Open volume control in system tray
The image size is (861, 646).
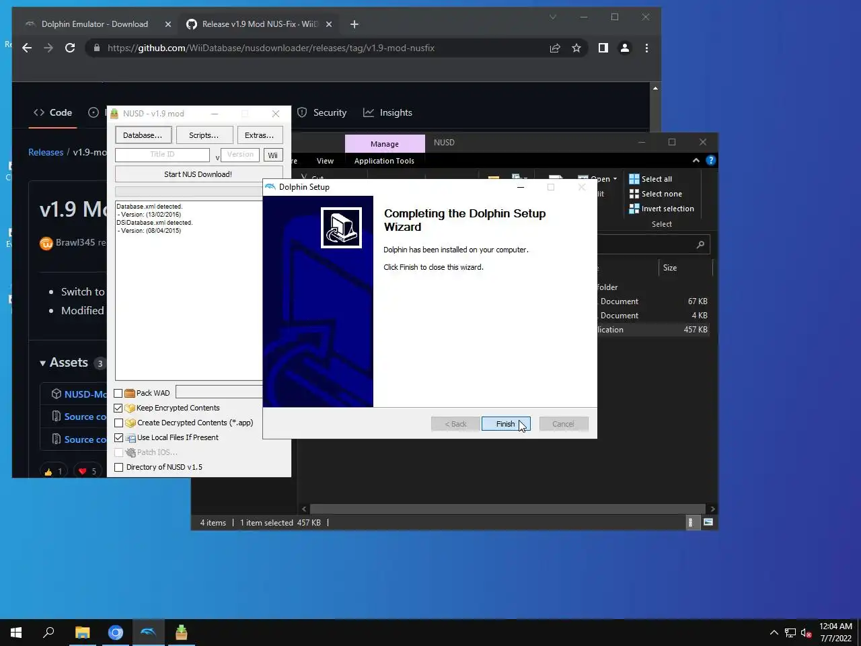click(x=807, y=633)
